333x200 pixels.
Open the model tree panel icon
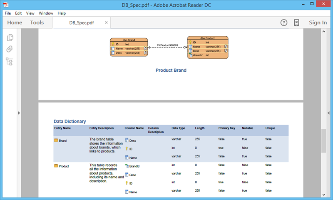pos(10,61)
